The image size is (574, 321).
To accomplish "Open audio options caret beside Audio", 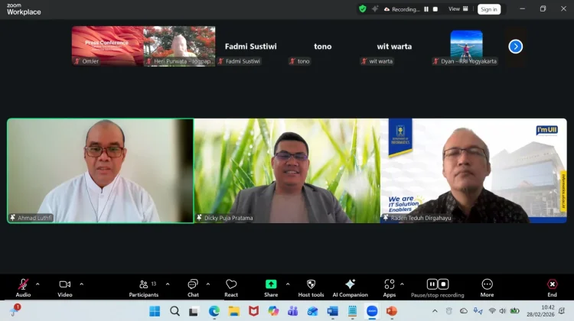I will pyautogui.click(x=38, y=284).
